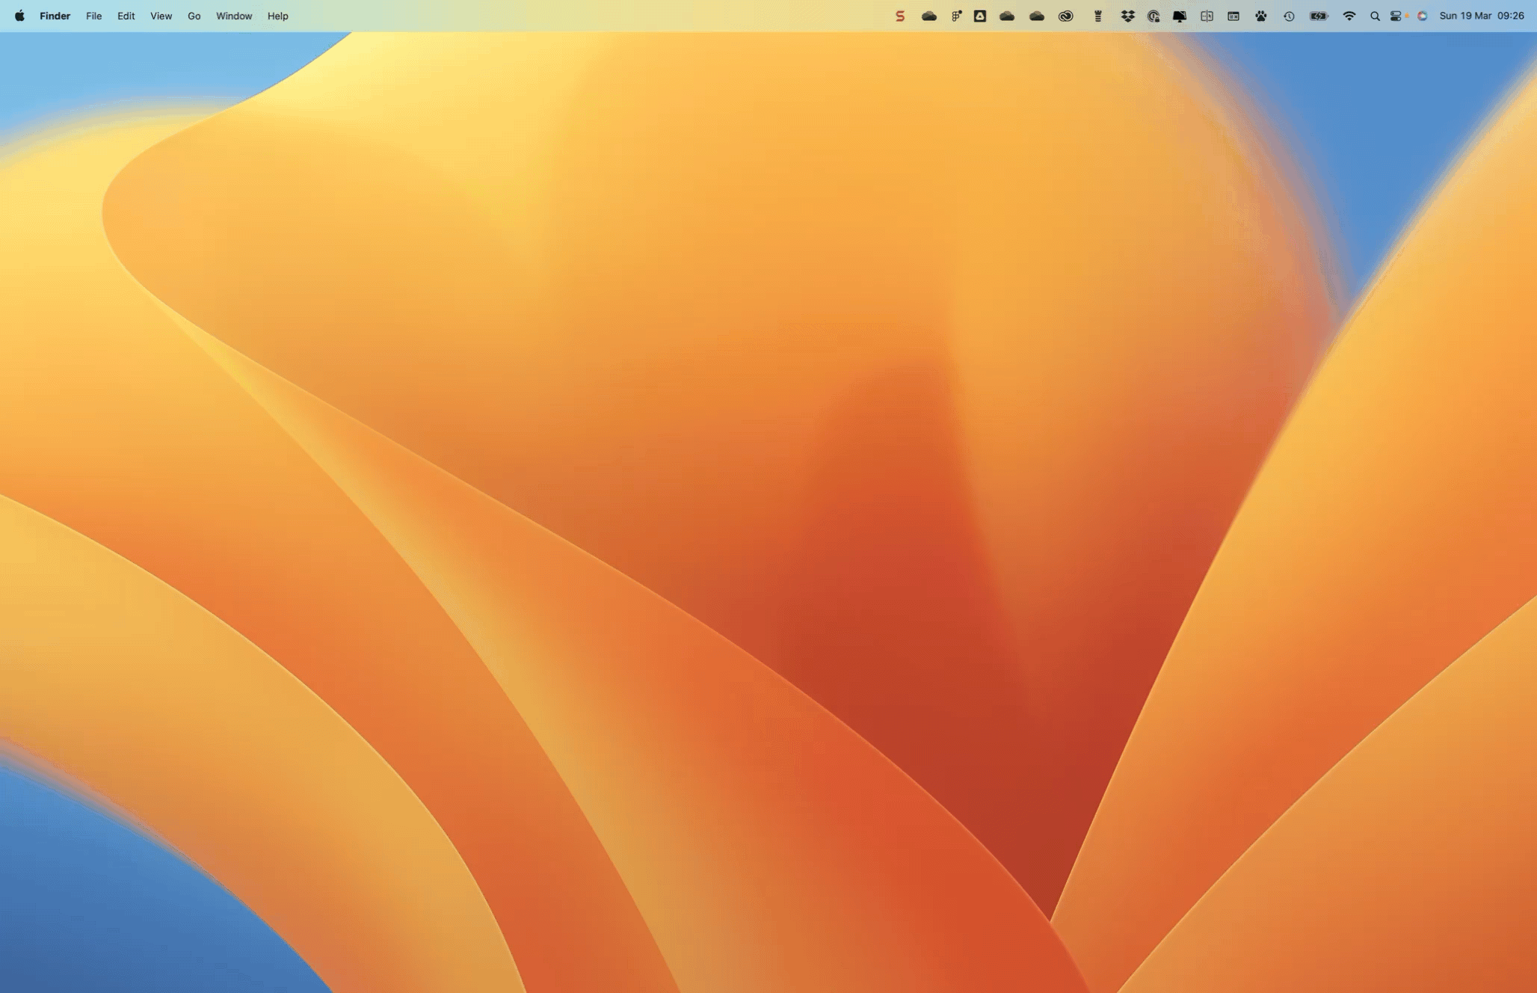Show the battery status menu
This screenshot has width=1537, height=993.
tap(1319, 16)
